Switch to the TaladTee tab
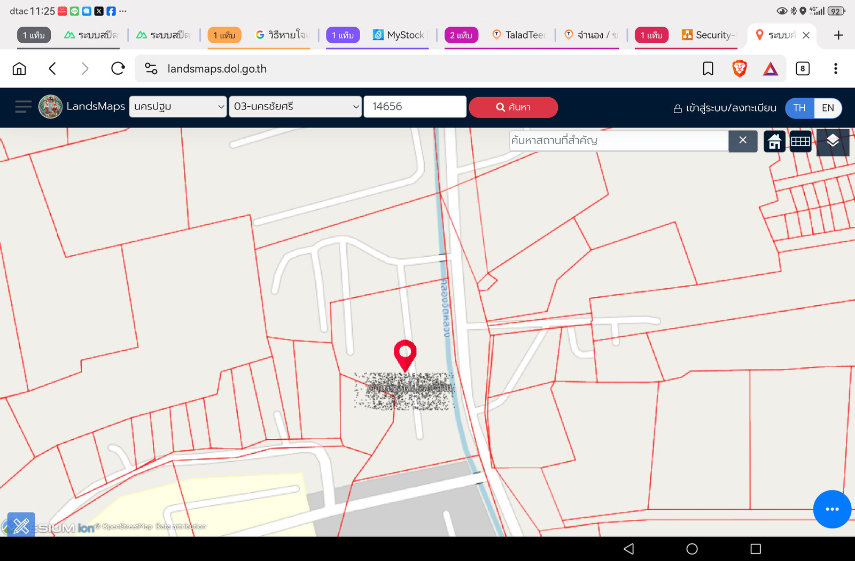This screenshot has height=561, width=855. [x=519, y=35]
